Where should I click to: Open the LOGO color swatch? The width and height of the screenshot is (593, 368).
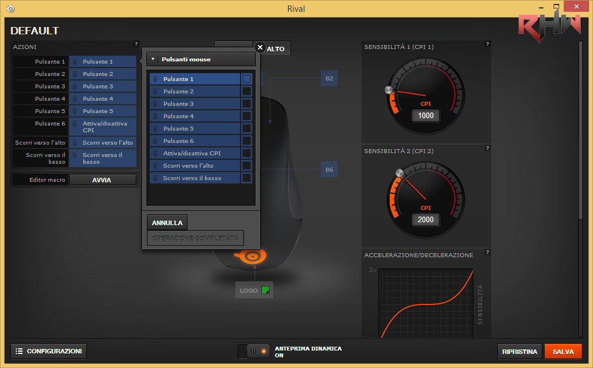coord(265,290)
